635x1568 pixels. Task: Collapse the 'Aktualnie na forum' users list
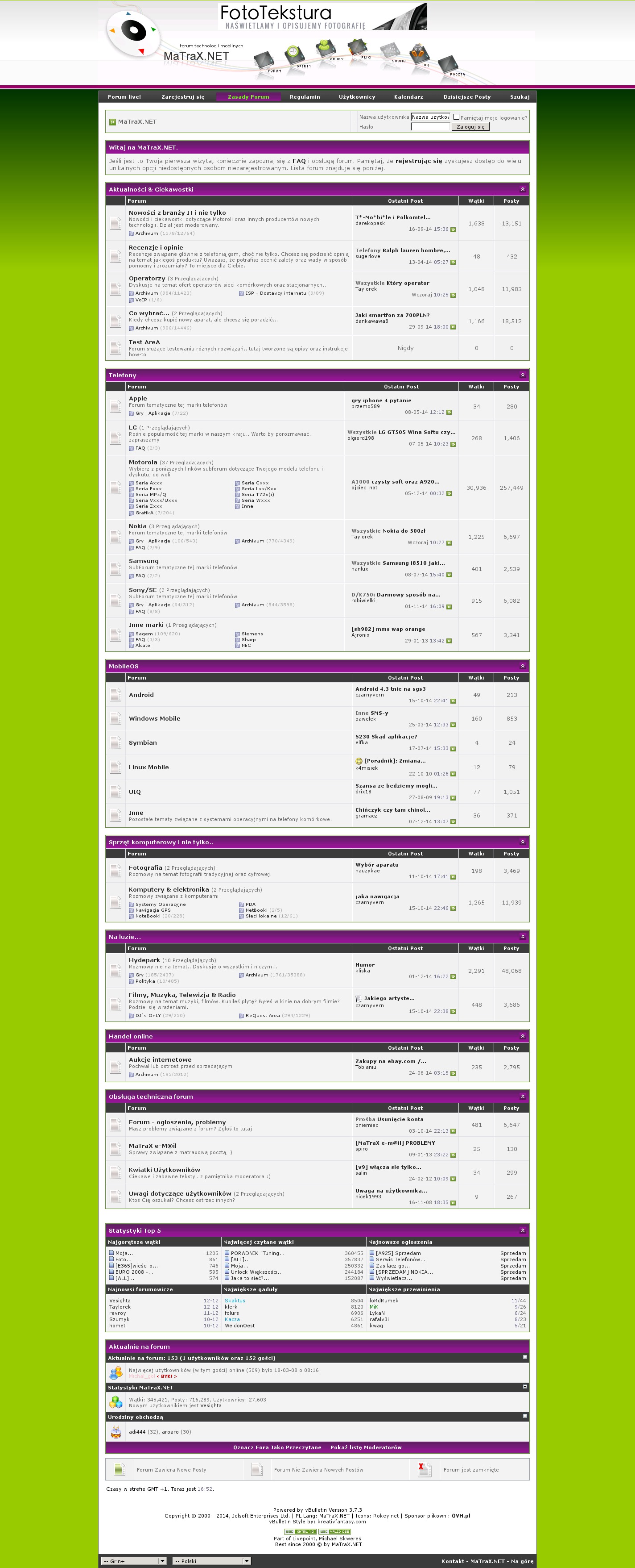click(x=525, y=1357)
